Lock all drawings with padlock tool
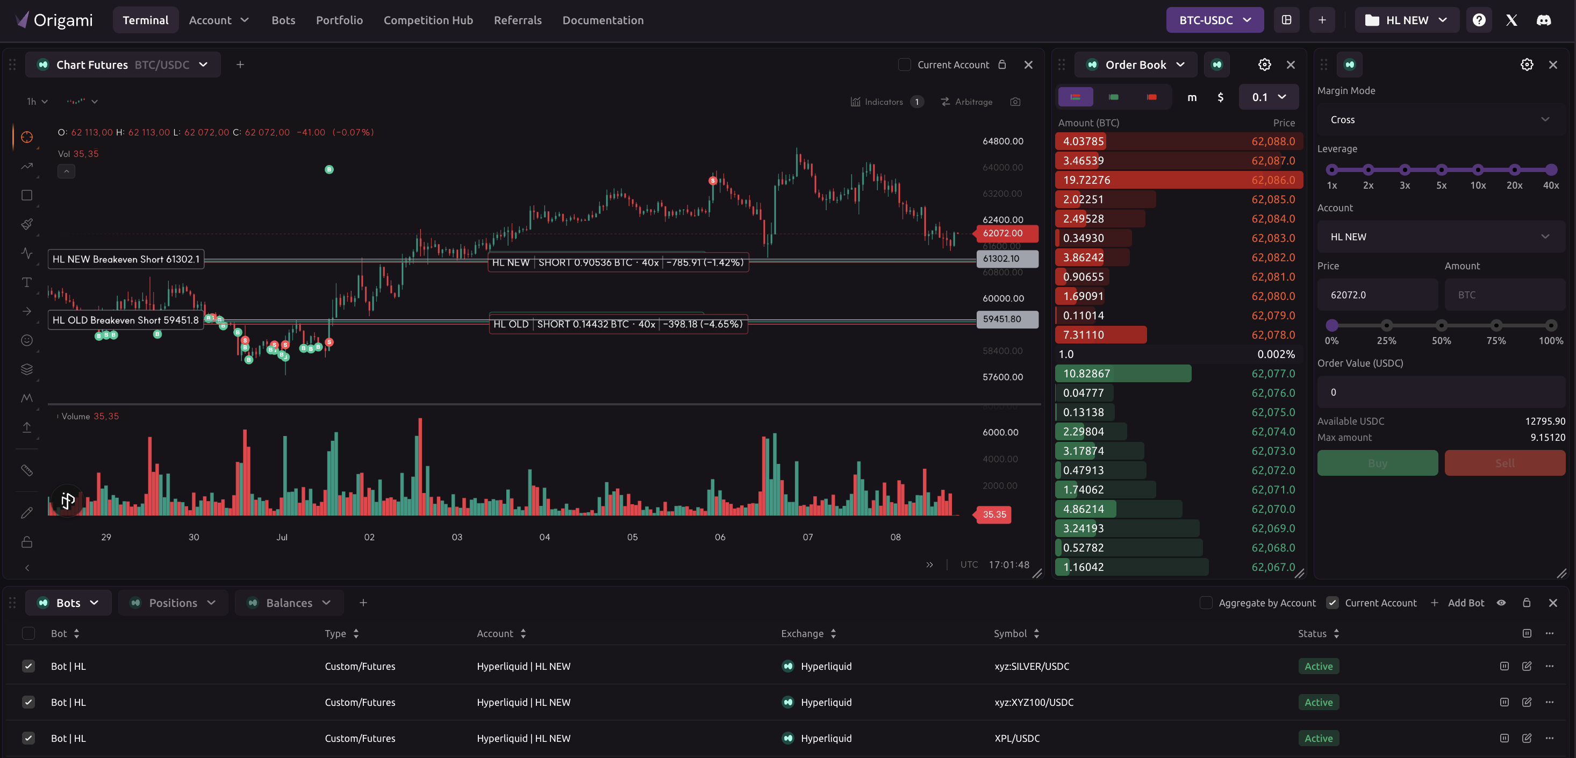Image resolution: width=1576 pixels, height=758 pixels. click(27, 542)
